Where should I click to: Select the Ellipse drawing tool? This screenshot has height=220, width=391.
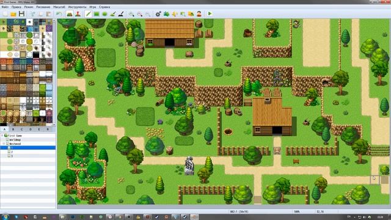coord(104,13)
